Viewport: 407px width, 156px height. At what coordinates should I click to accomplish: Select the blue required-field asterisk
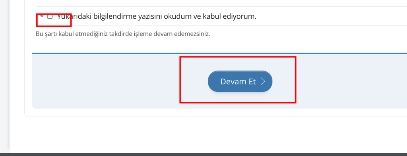click(42, 17)
